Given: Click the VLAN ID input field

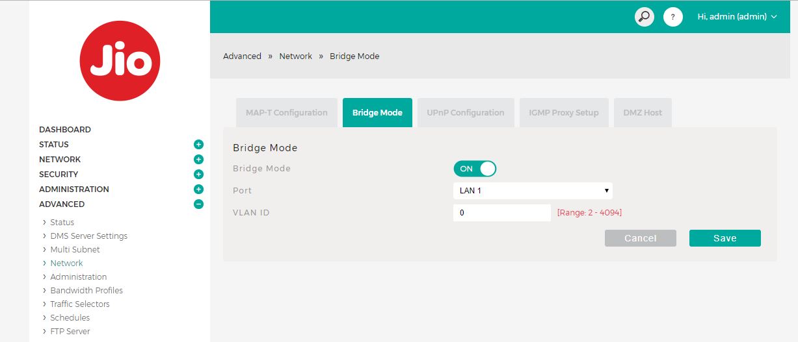Looking at the screenshot, I should (501, 213).
